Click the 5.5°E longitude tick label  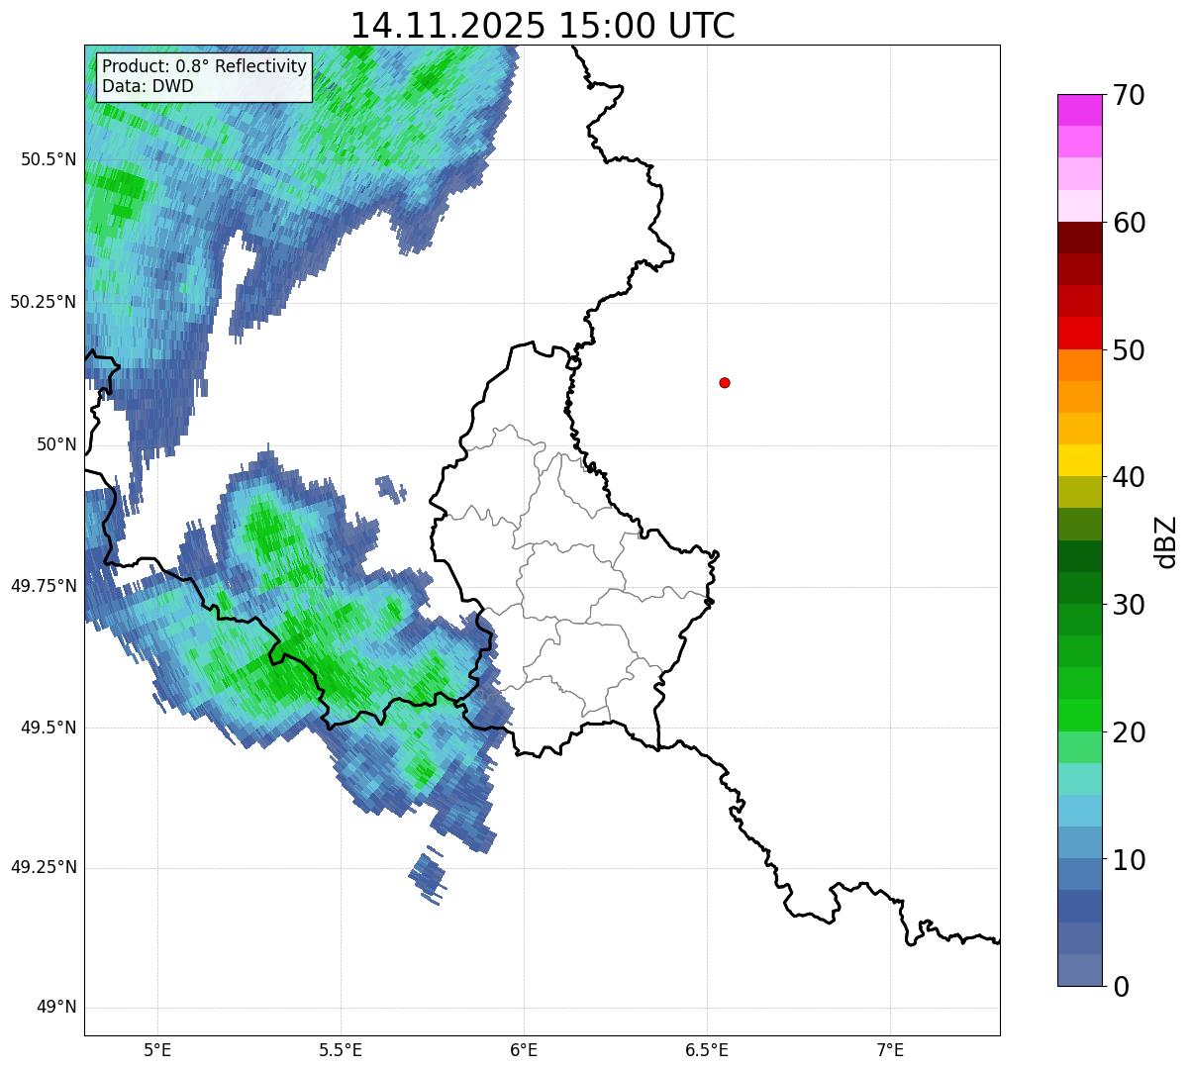[341, 1050]
